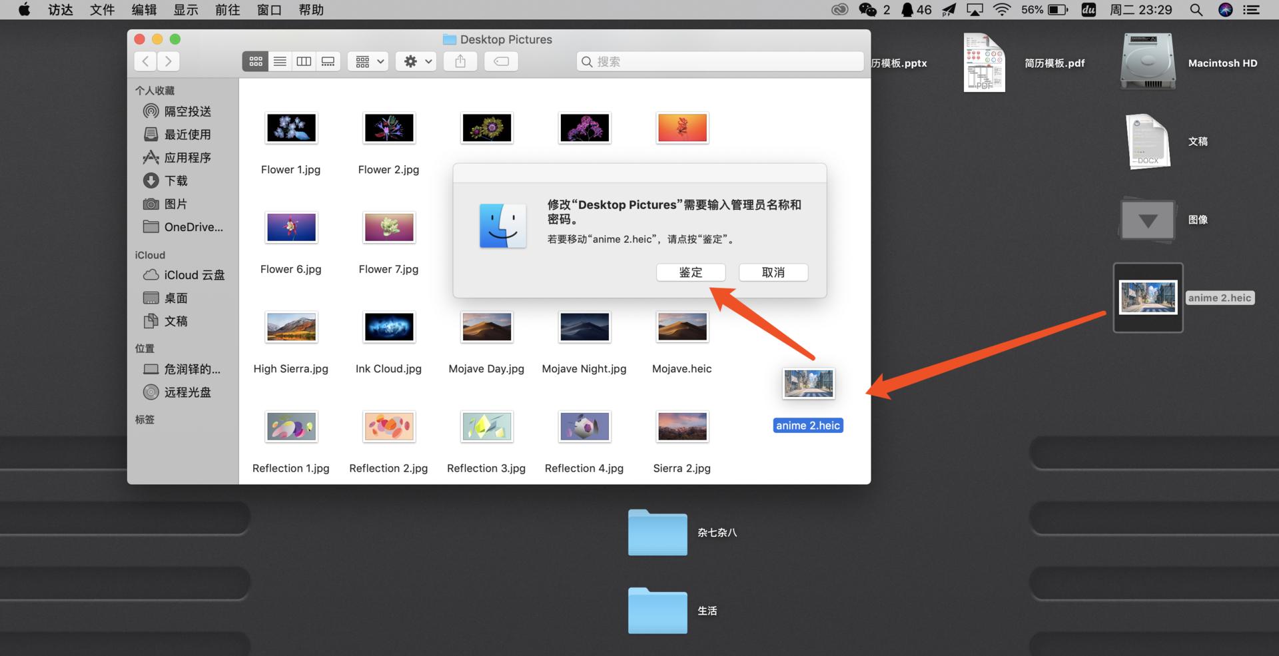Go back using the back navigation arrow
Image resolution: width=1279 pixels, height=656 pixels.
[x=145, y=61]
